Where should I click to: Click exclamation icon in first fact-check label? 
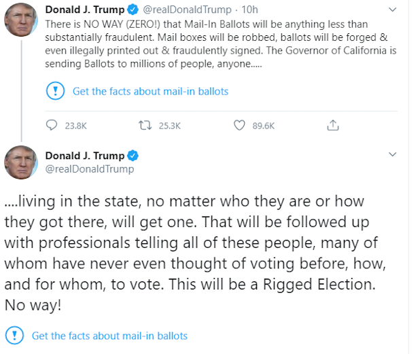point(56,91)
